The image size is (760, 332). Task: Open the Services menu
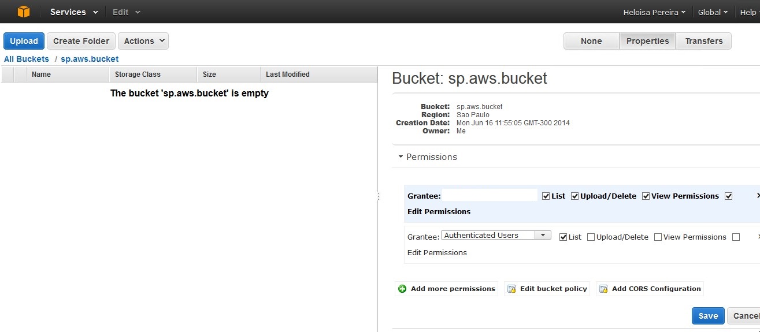74,12
